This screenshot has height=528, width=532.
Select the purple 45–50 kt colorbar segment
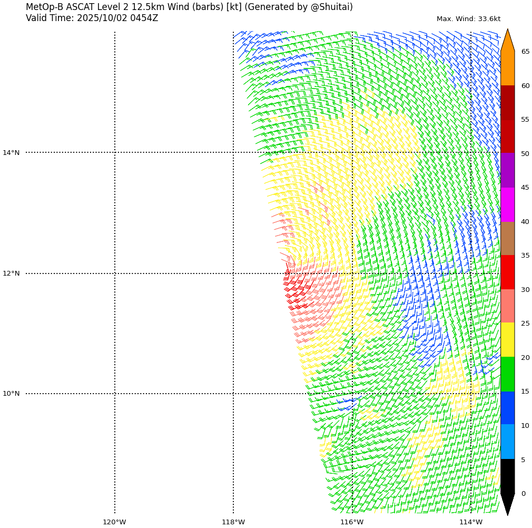pyautogui.click(x=507, y=170)
